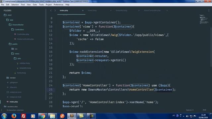Change indentation via Spaces: 4
Image resolution: width=212 pixels, height=119 pixels.
[x=189, y=110]
